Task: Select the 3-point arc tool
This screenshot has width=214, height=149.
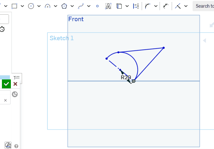Action: pyautogui.click(x=48, y=6)
